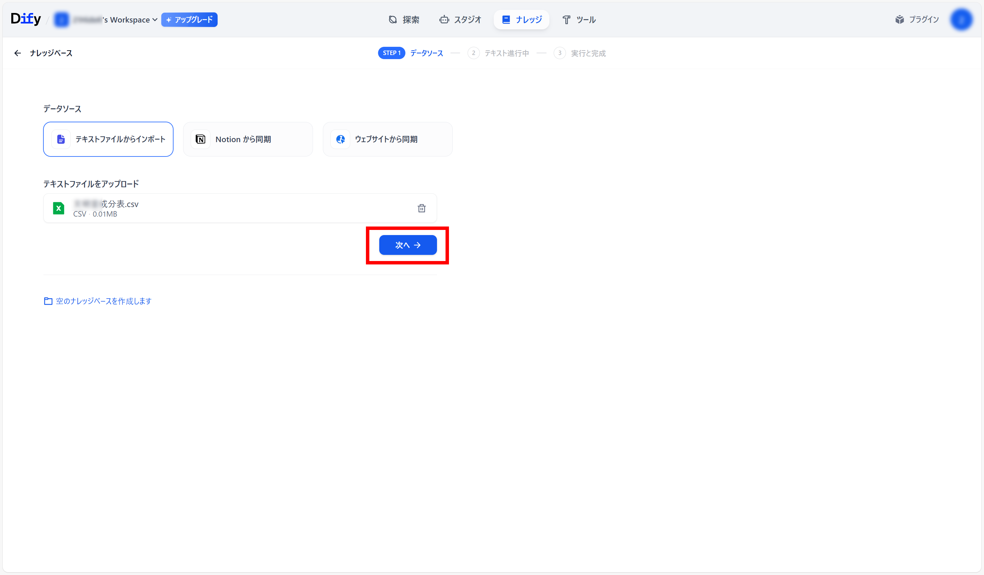Click the Dify logo
This screenshot has height=575, width=984.
click(x=26, y=19)
